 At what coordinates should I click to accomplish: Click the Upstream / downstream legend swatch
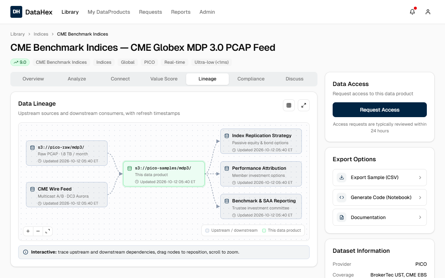(207, 231)
